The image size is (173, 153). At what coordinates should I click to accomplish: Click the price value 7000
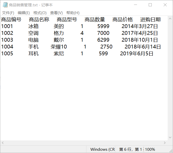click(x=103, y=33)
